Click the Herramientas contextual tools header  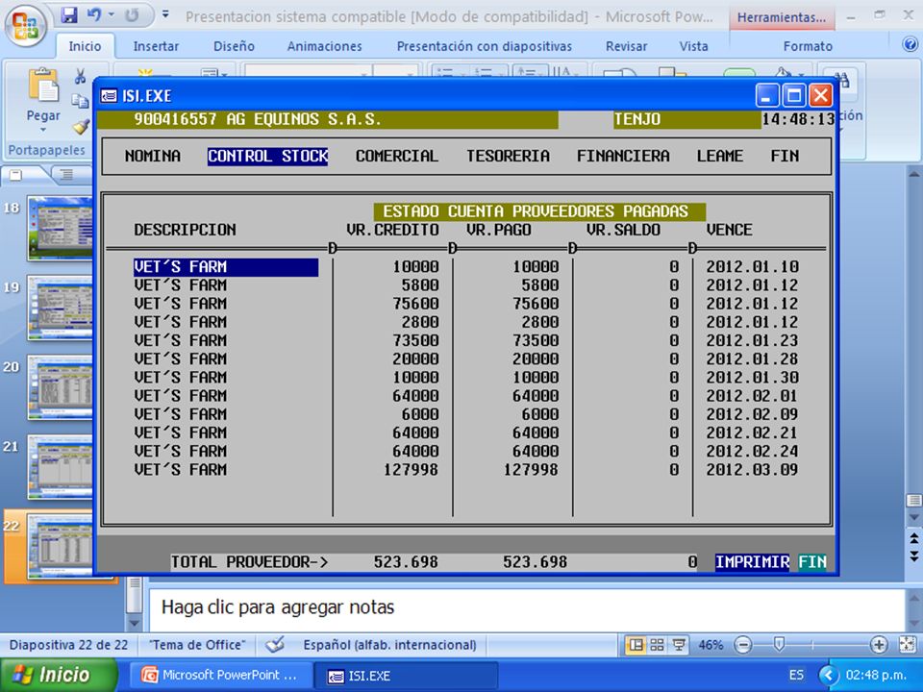pos(782,17)
